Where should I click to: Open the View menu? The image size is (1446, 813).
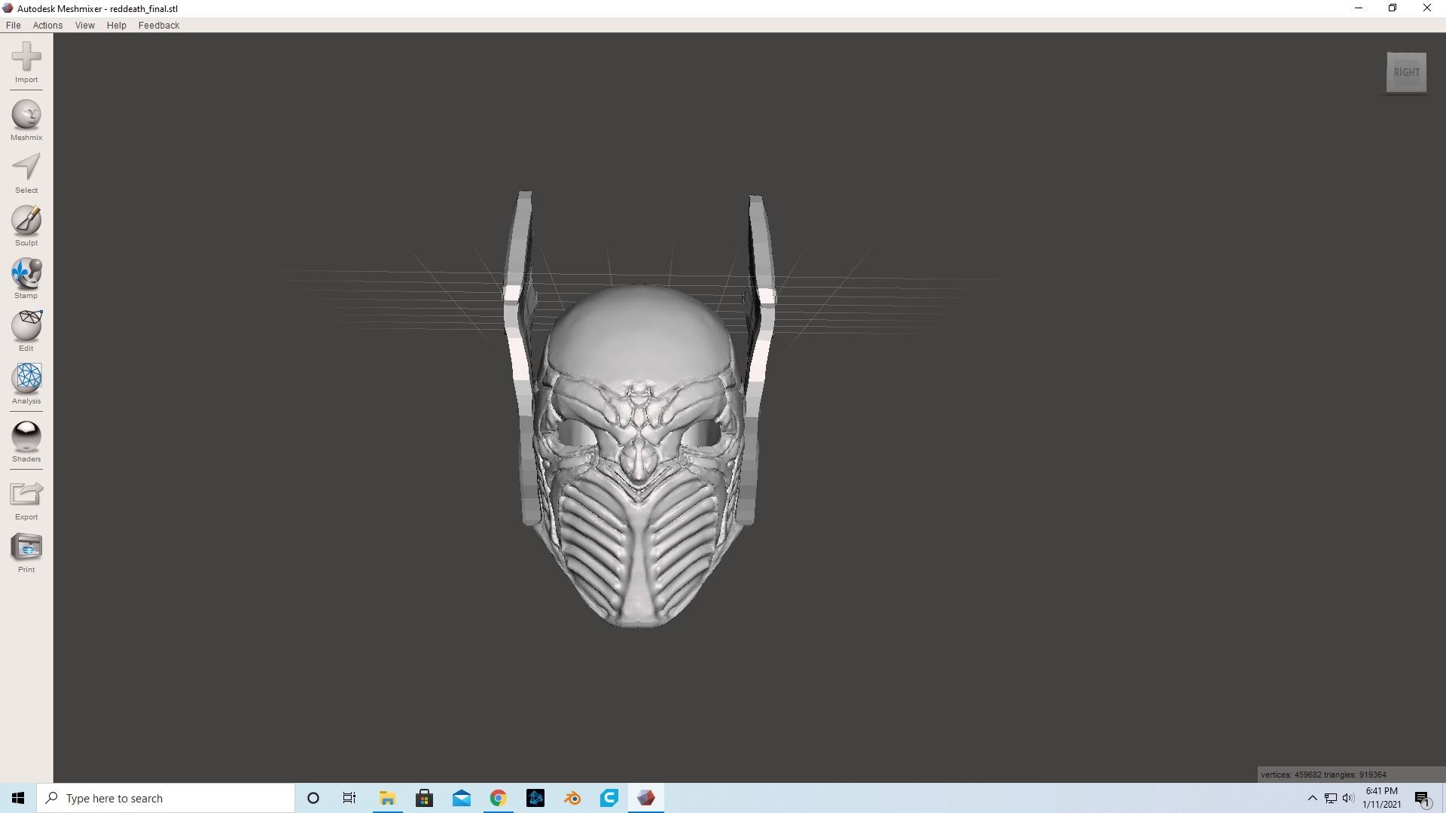pyautogui.click(x=85, y=25)
